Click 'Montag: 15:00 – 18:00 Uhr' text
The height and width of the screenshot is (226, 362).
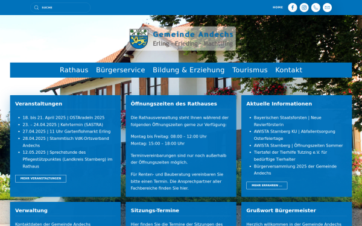point(157,143)
